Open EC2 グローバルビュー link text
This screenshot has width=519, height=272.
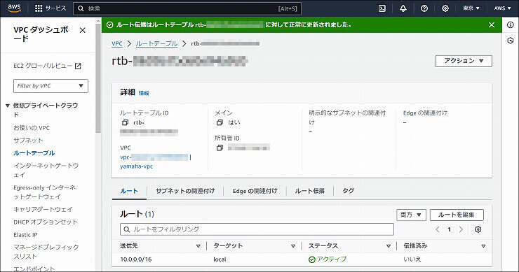(43, 66)
